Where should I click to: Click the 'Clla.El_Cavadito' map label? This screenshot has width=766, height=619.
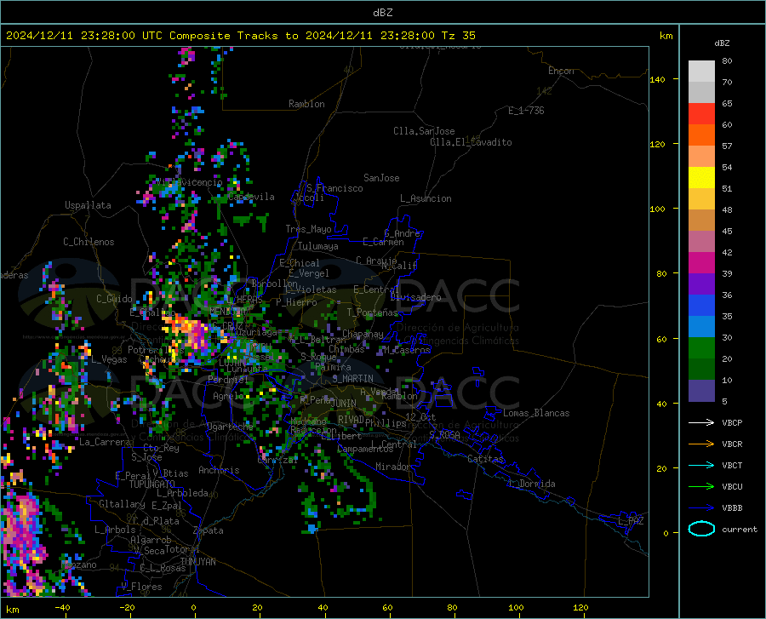point(471,142)
